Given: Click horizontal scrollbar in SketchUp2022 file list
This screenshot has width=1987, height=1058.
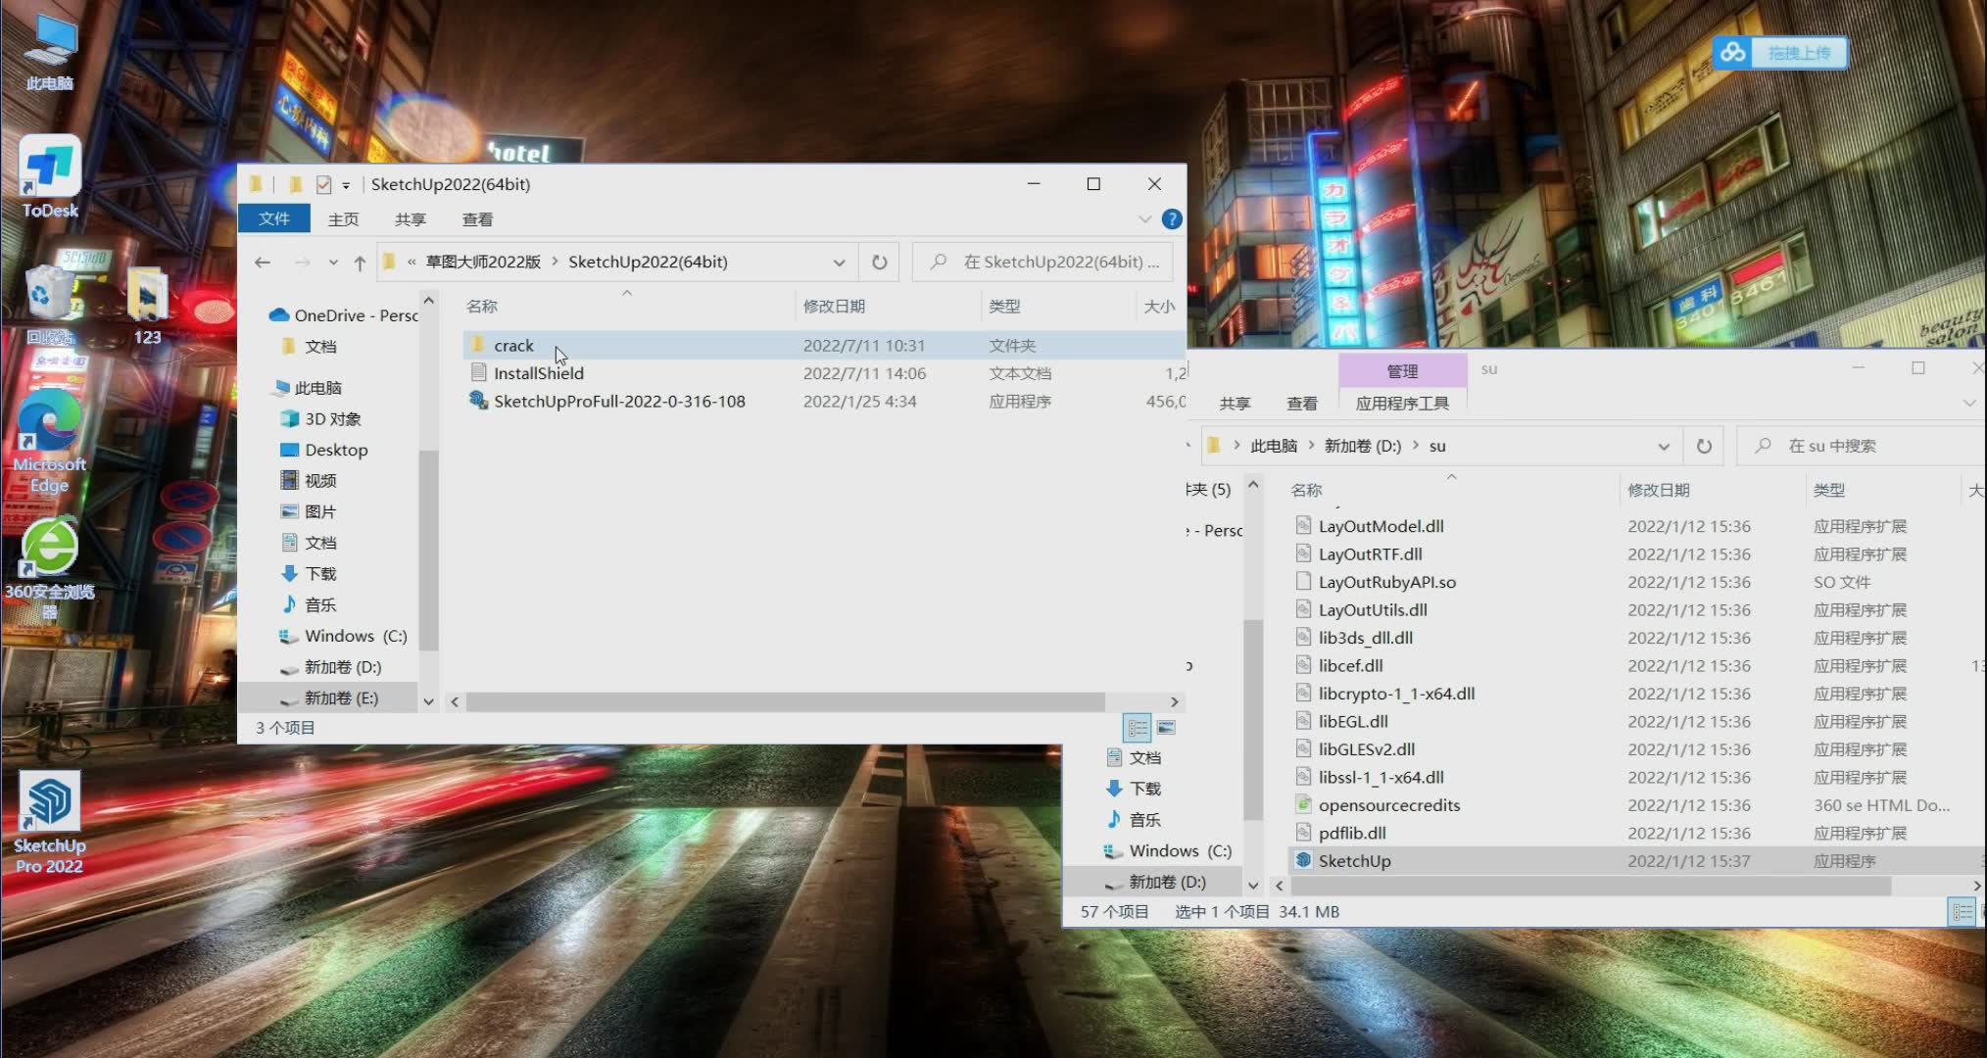Looking at the screenshot, I should click(x=784, y=701).
